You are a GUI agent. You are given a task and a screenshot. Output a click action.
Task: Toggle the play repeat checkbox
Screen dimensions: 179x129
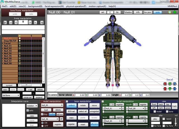(x=164, y=119)
